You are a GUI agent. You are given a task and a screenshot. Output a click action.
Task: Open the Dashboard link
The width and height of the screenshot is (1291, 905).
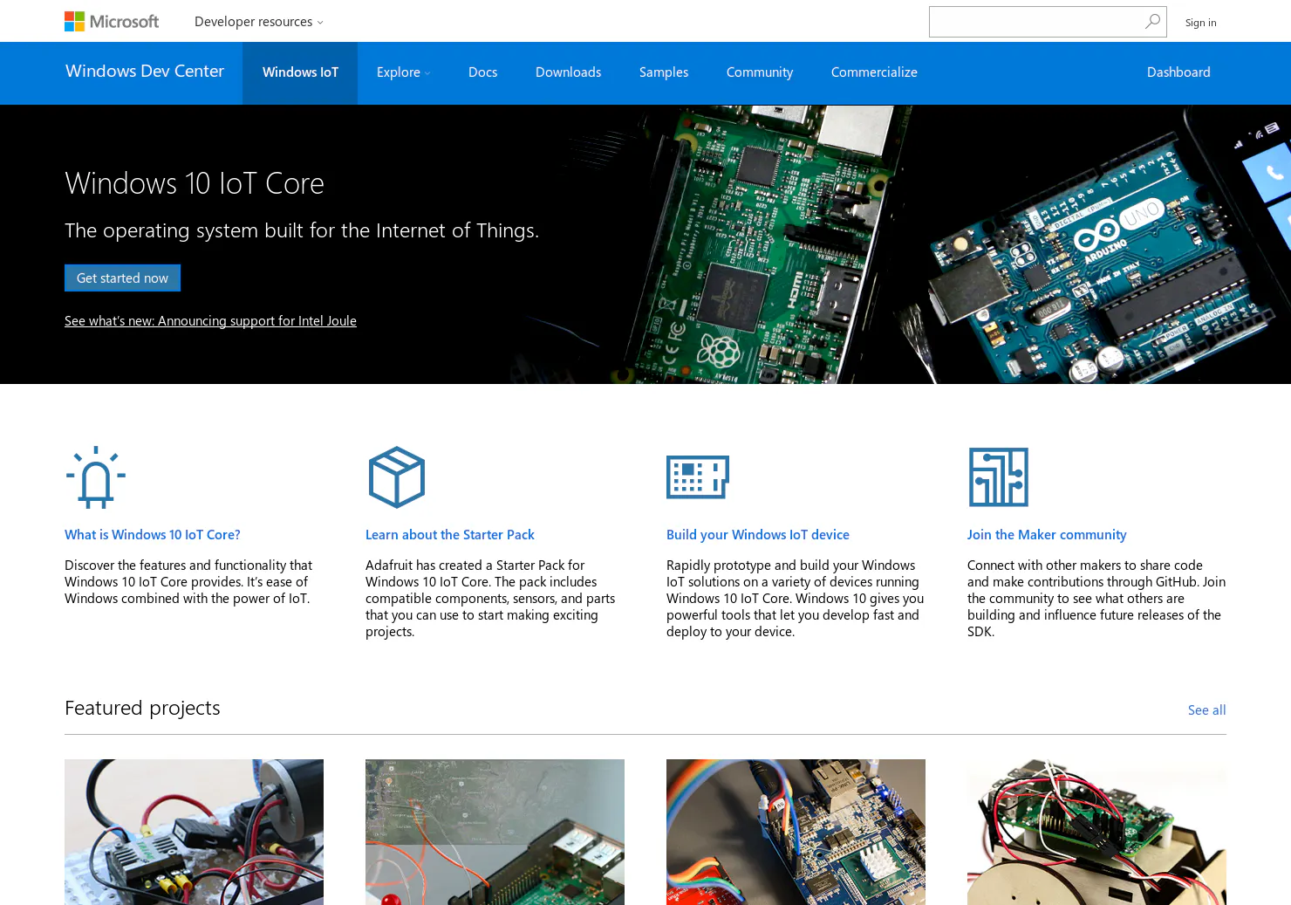1178,72
